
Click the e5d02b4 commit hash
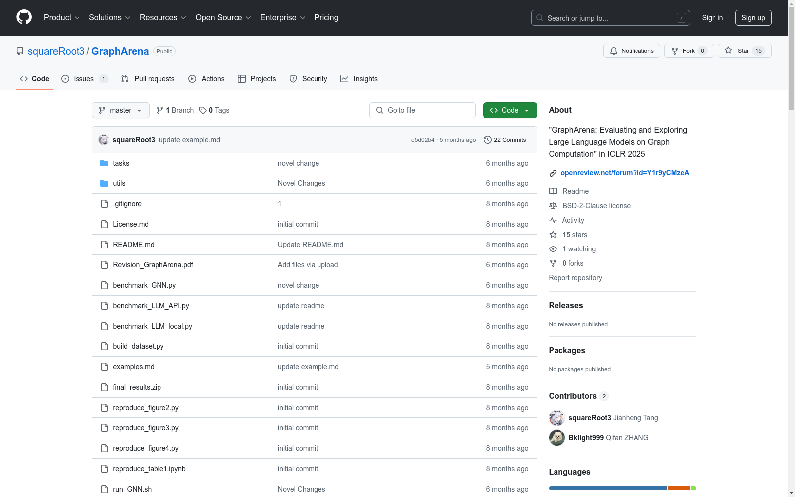(423, 140)
